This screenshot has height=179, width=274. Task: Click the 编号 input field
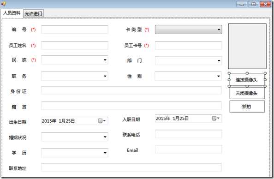[75, 30]
